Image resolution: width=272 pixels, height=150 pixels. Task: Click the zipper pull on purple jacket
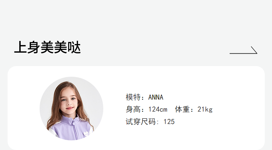coord(74,123)
